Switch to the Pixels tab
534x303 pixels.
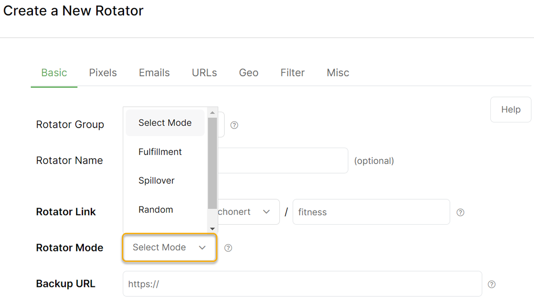(103, 73)
